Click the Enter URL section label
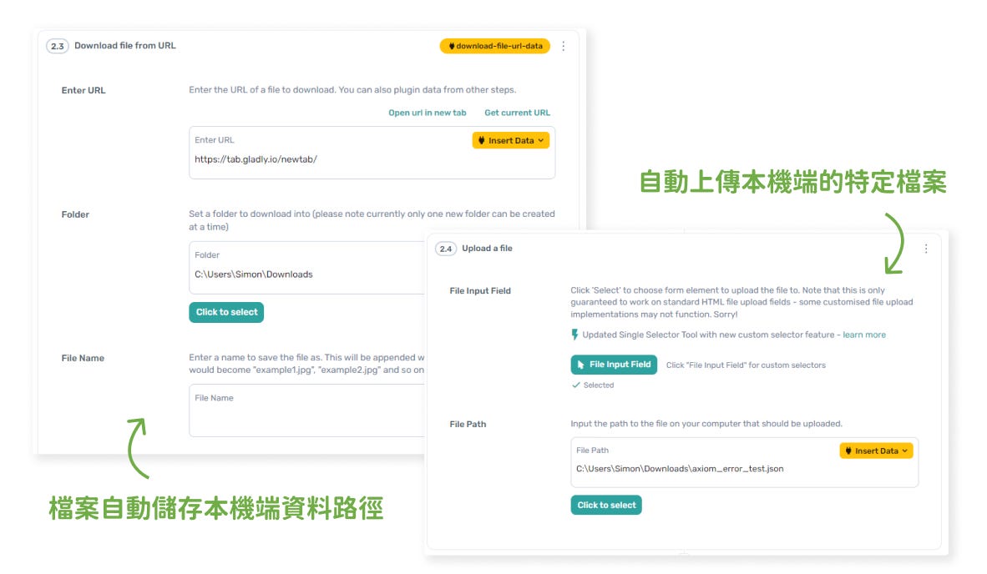 [x=84, y=91]
